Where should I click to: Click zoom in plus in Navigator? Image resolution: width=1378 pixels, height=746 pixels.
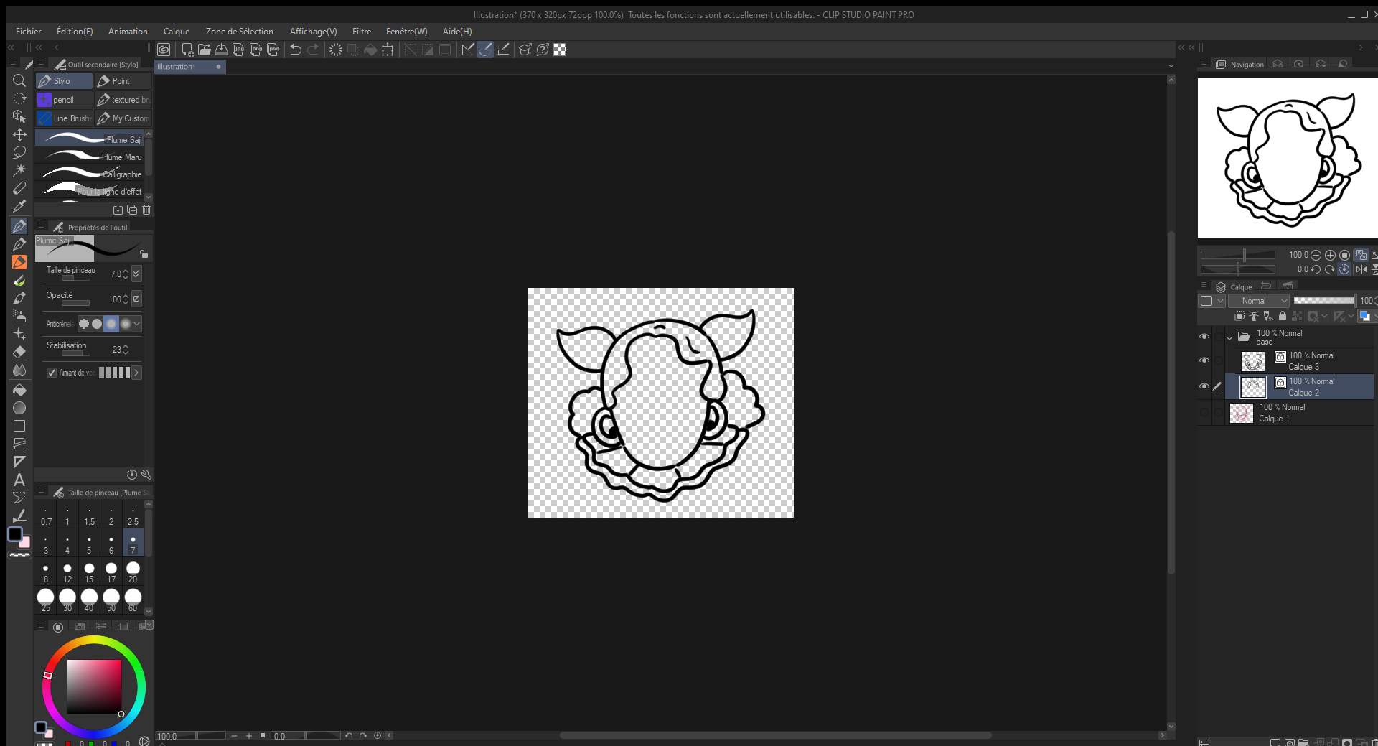[1330, 255]
